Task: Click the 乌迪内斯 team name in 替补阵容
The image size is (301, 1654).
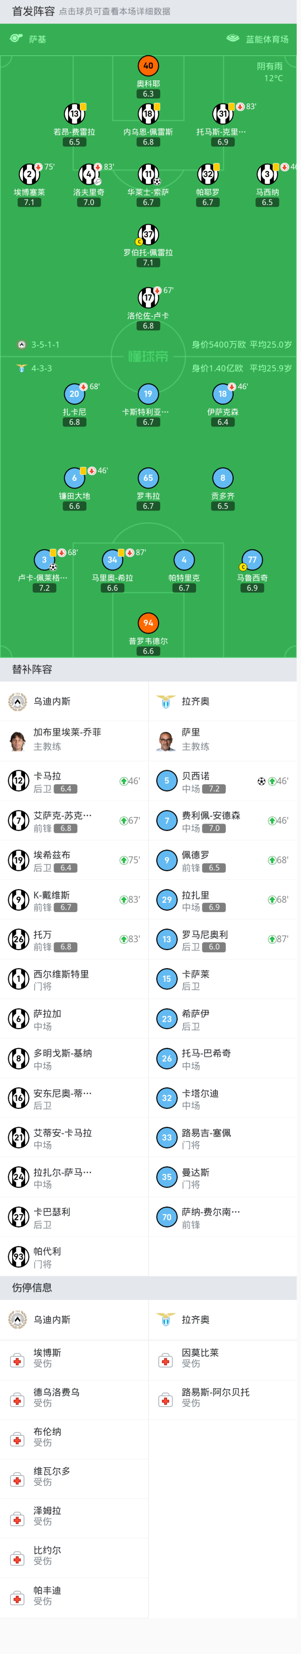Action: point(52,701)
